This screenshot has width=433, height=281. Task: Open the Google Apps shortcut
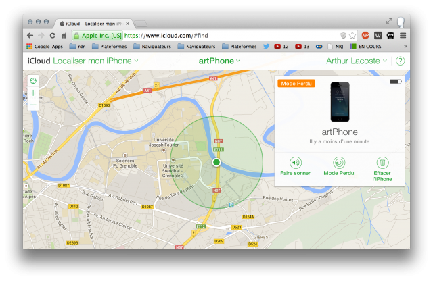[45, 47]
